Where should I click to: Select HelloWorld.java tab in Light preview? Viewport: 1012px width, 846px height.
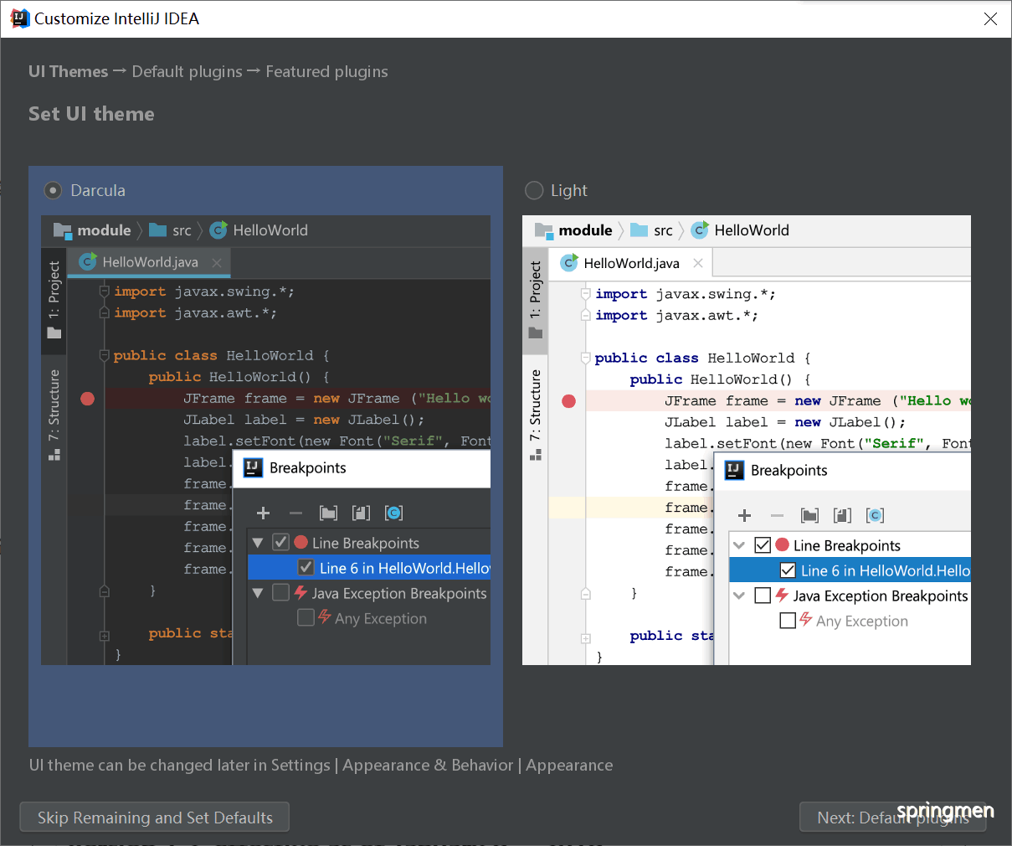click(x=632, y=263)
